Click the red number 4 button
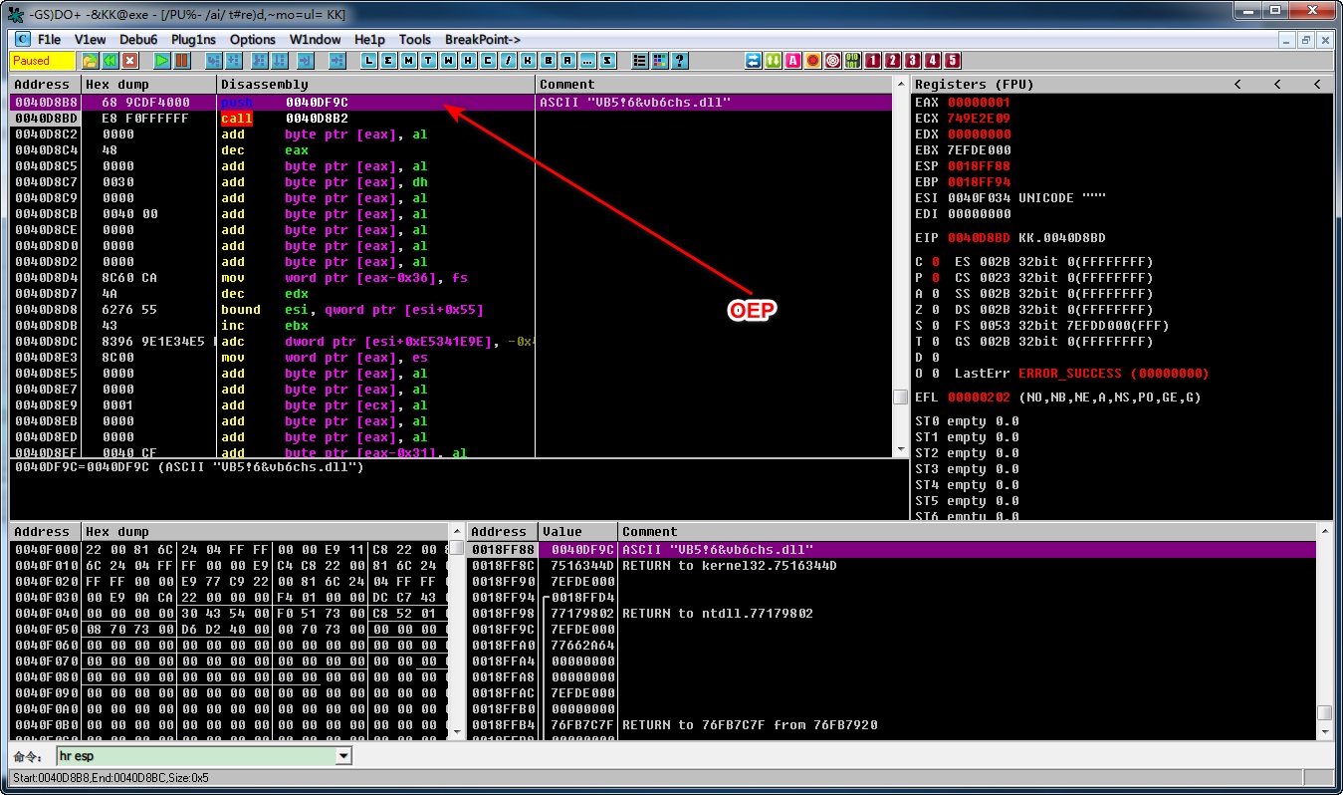This screenshot has height=795, width=1343. coord(933,61)
